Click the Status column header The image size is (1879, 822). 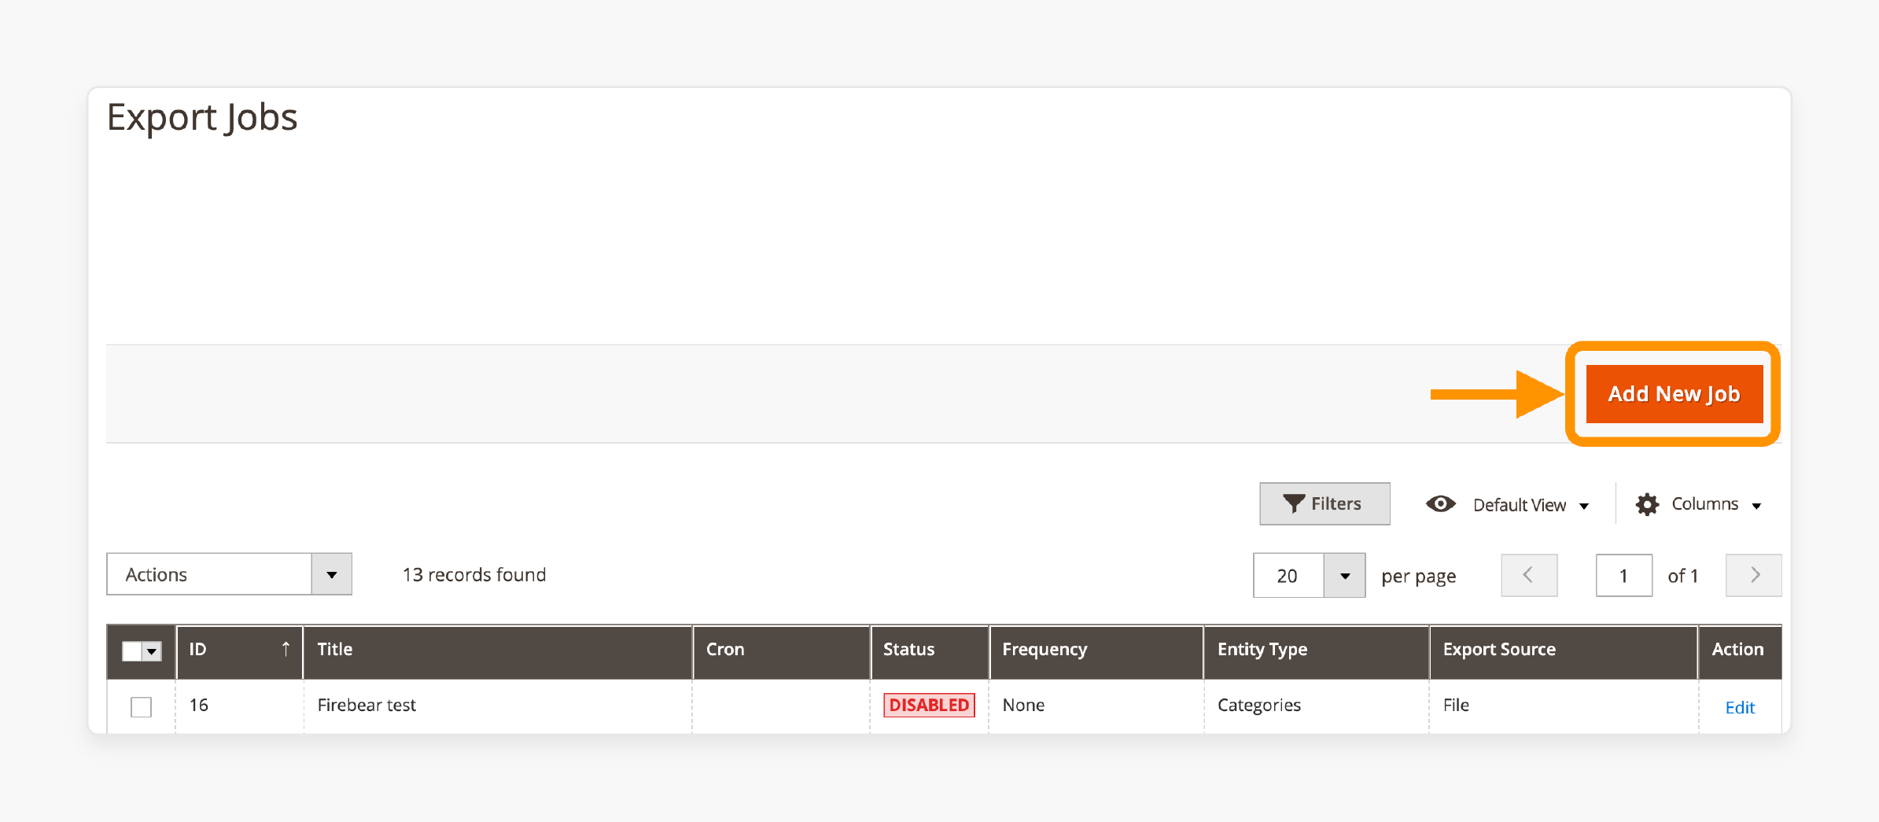pyautogui.click(x=908, y=650)
